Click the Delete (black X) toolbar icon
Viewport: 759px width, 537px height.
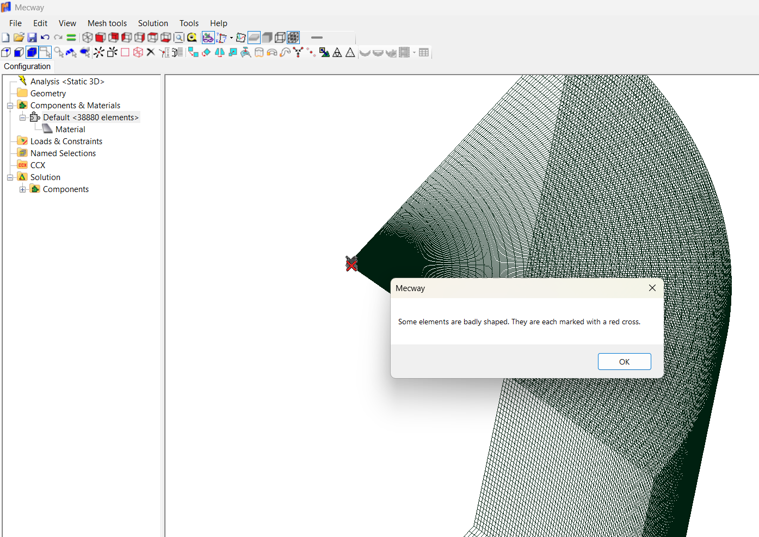[151, 52]
